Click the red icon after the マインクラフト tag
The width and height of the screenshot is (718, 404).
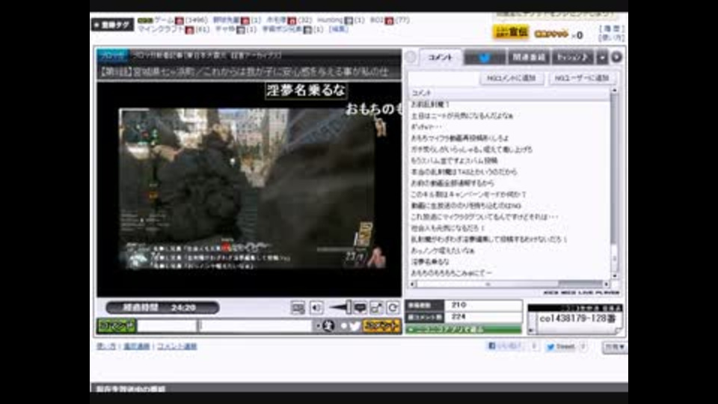189,30
